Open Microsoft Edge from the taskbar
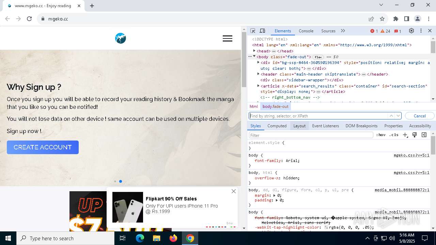Viewport: 436px width, 245px height. [140, 238]
